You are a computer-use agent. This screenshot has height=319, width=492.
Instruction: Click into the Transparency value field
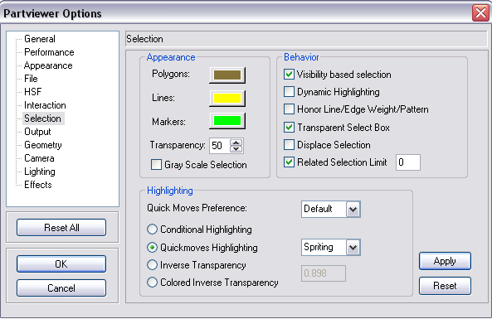(219, 146)
